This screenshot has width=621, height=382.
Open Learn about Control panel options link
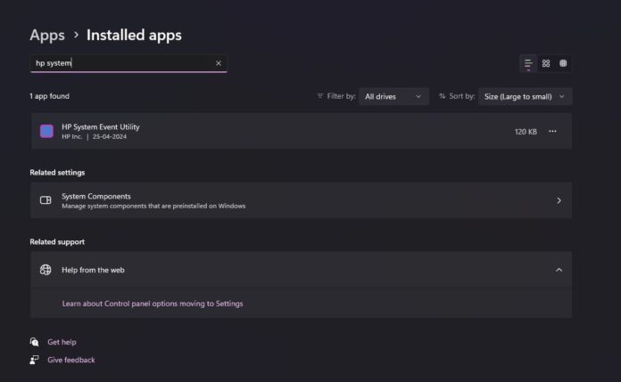click(153, 304)
